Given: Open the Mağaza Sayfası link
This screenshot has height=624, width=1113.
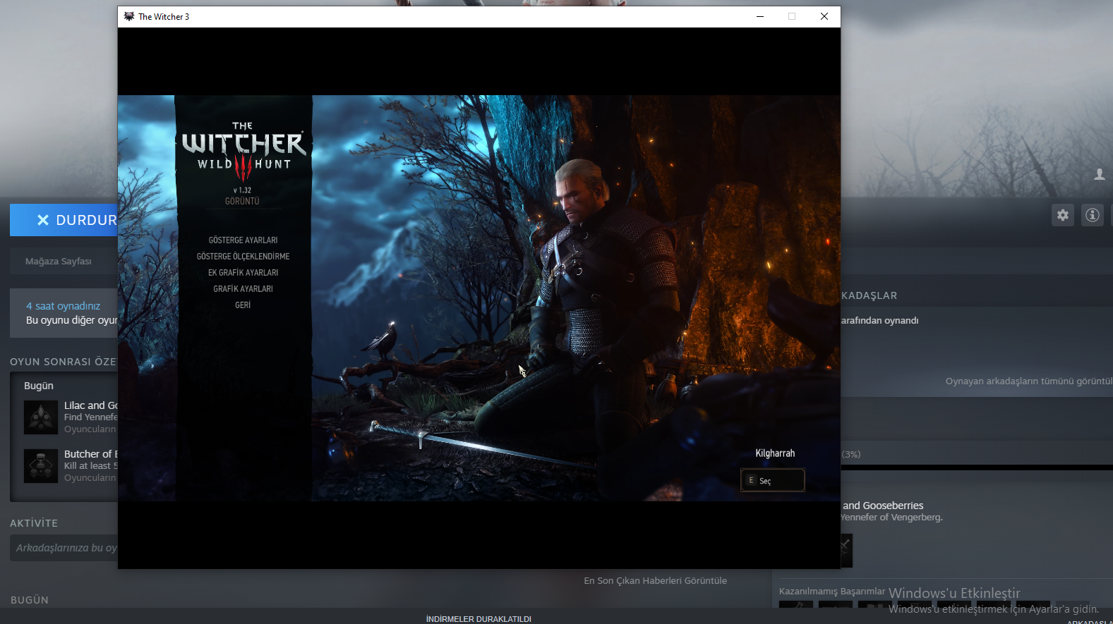Looking at the screenshot, I should (x=59, y=262).
